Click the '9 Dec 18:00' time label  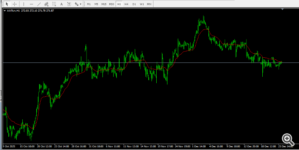(x=233, y=146)
